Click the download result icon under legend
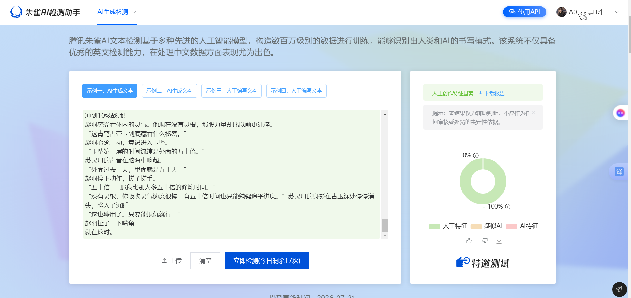Image resolution: width=631 pixels, height=298 pixels. (499, 241)
